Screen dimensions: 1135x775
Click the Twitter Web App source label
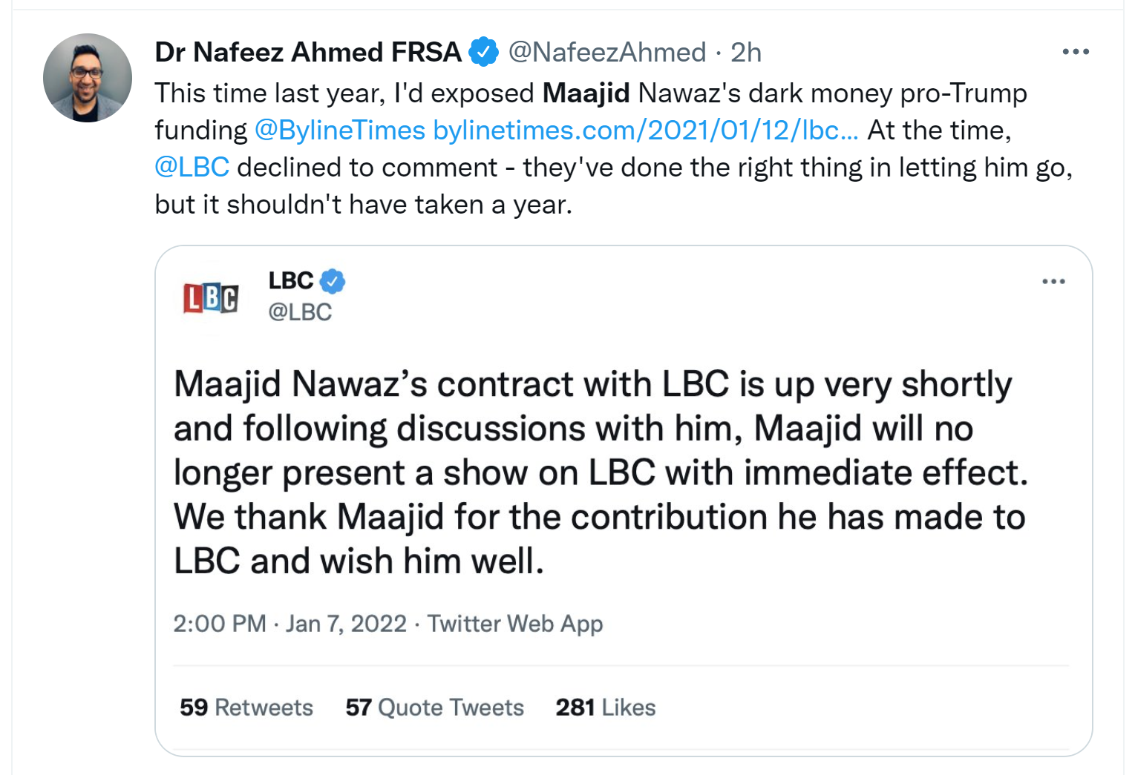pos(515,624)
